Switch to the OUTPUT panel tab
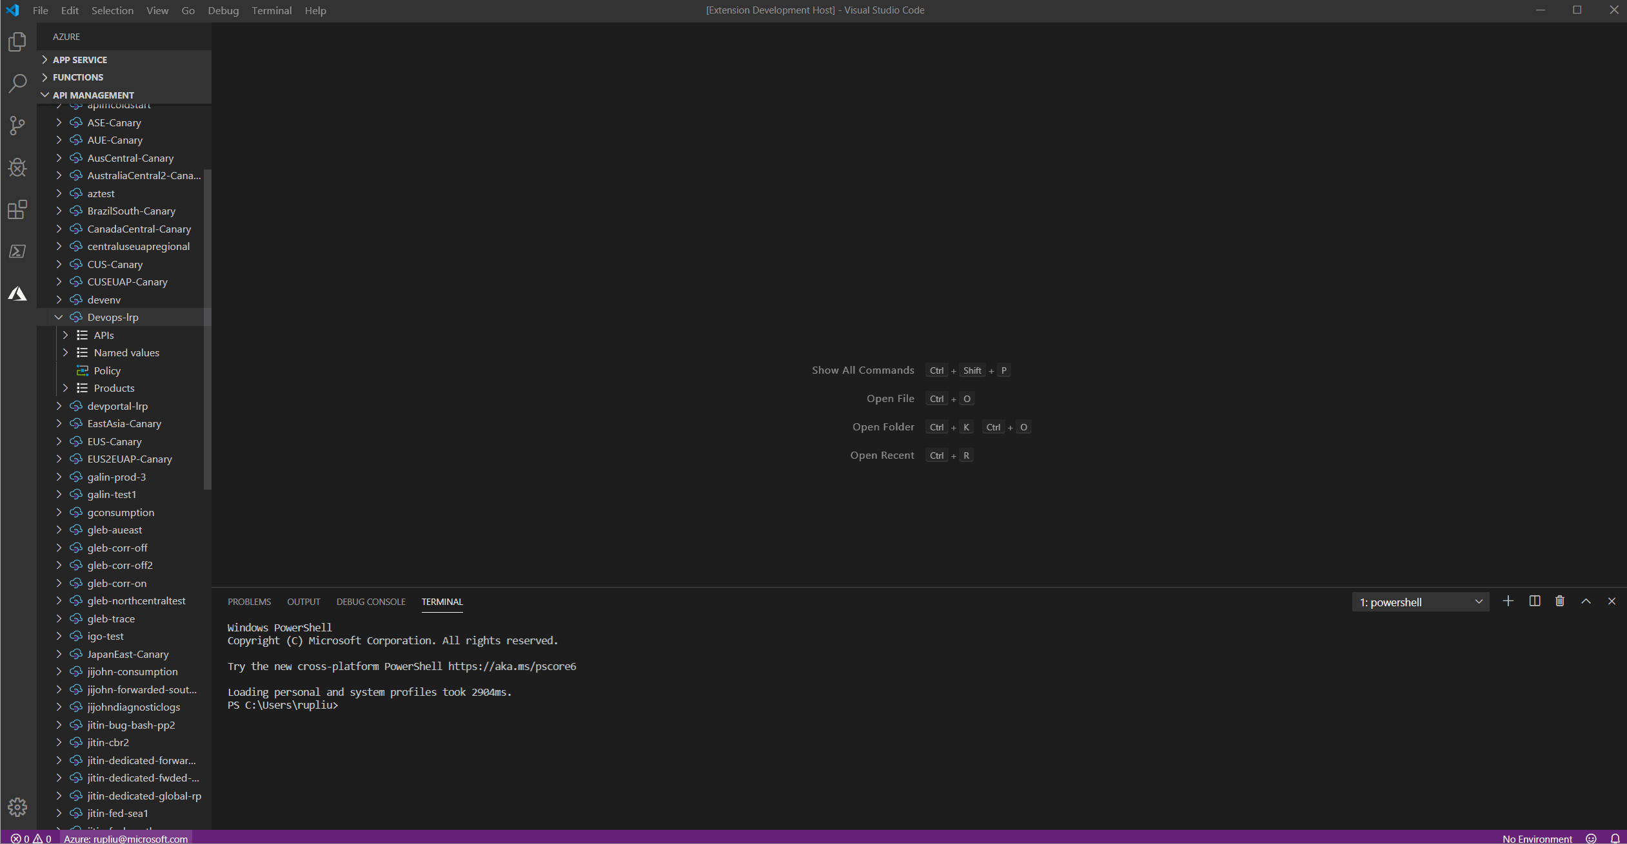Screen dimensions: 1627x844 pos(303,602)
